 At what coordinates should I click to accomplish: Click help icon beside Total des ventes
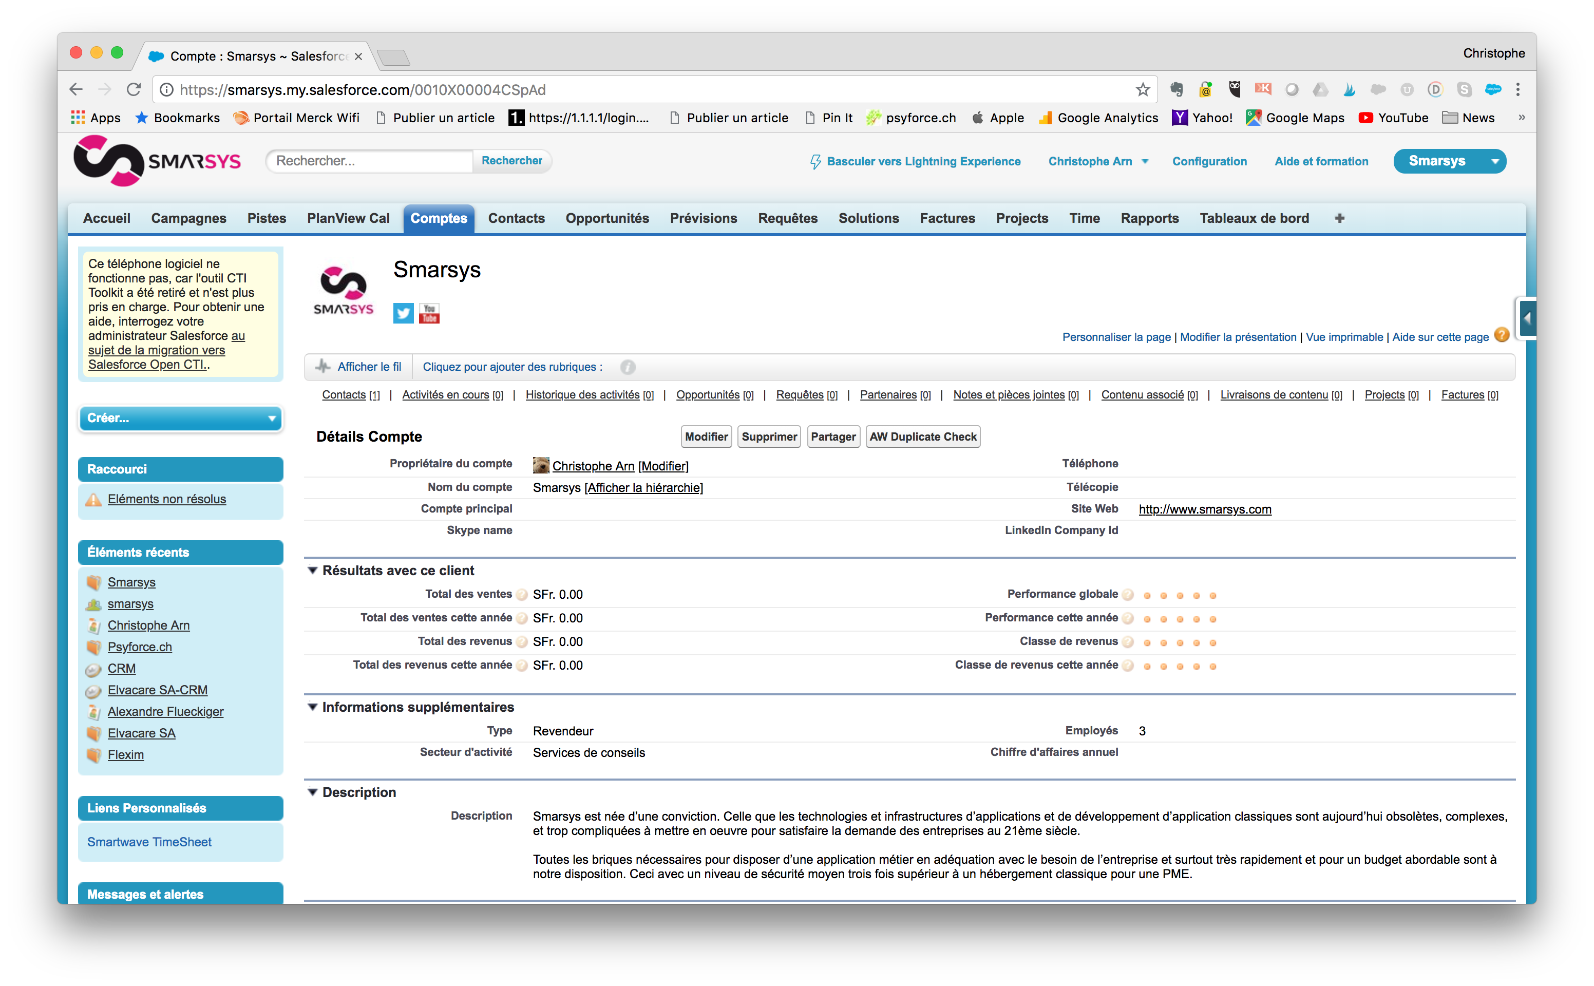522,595
